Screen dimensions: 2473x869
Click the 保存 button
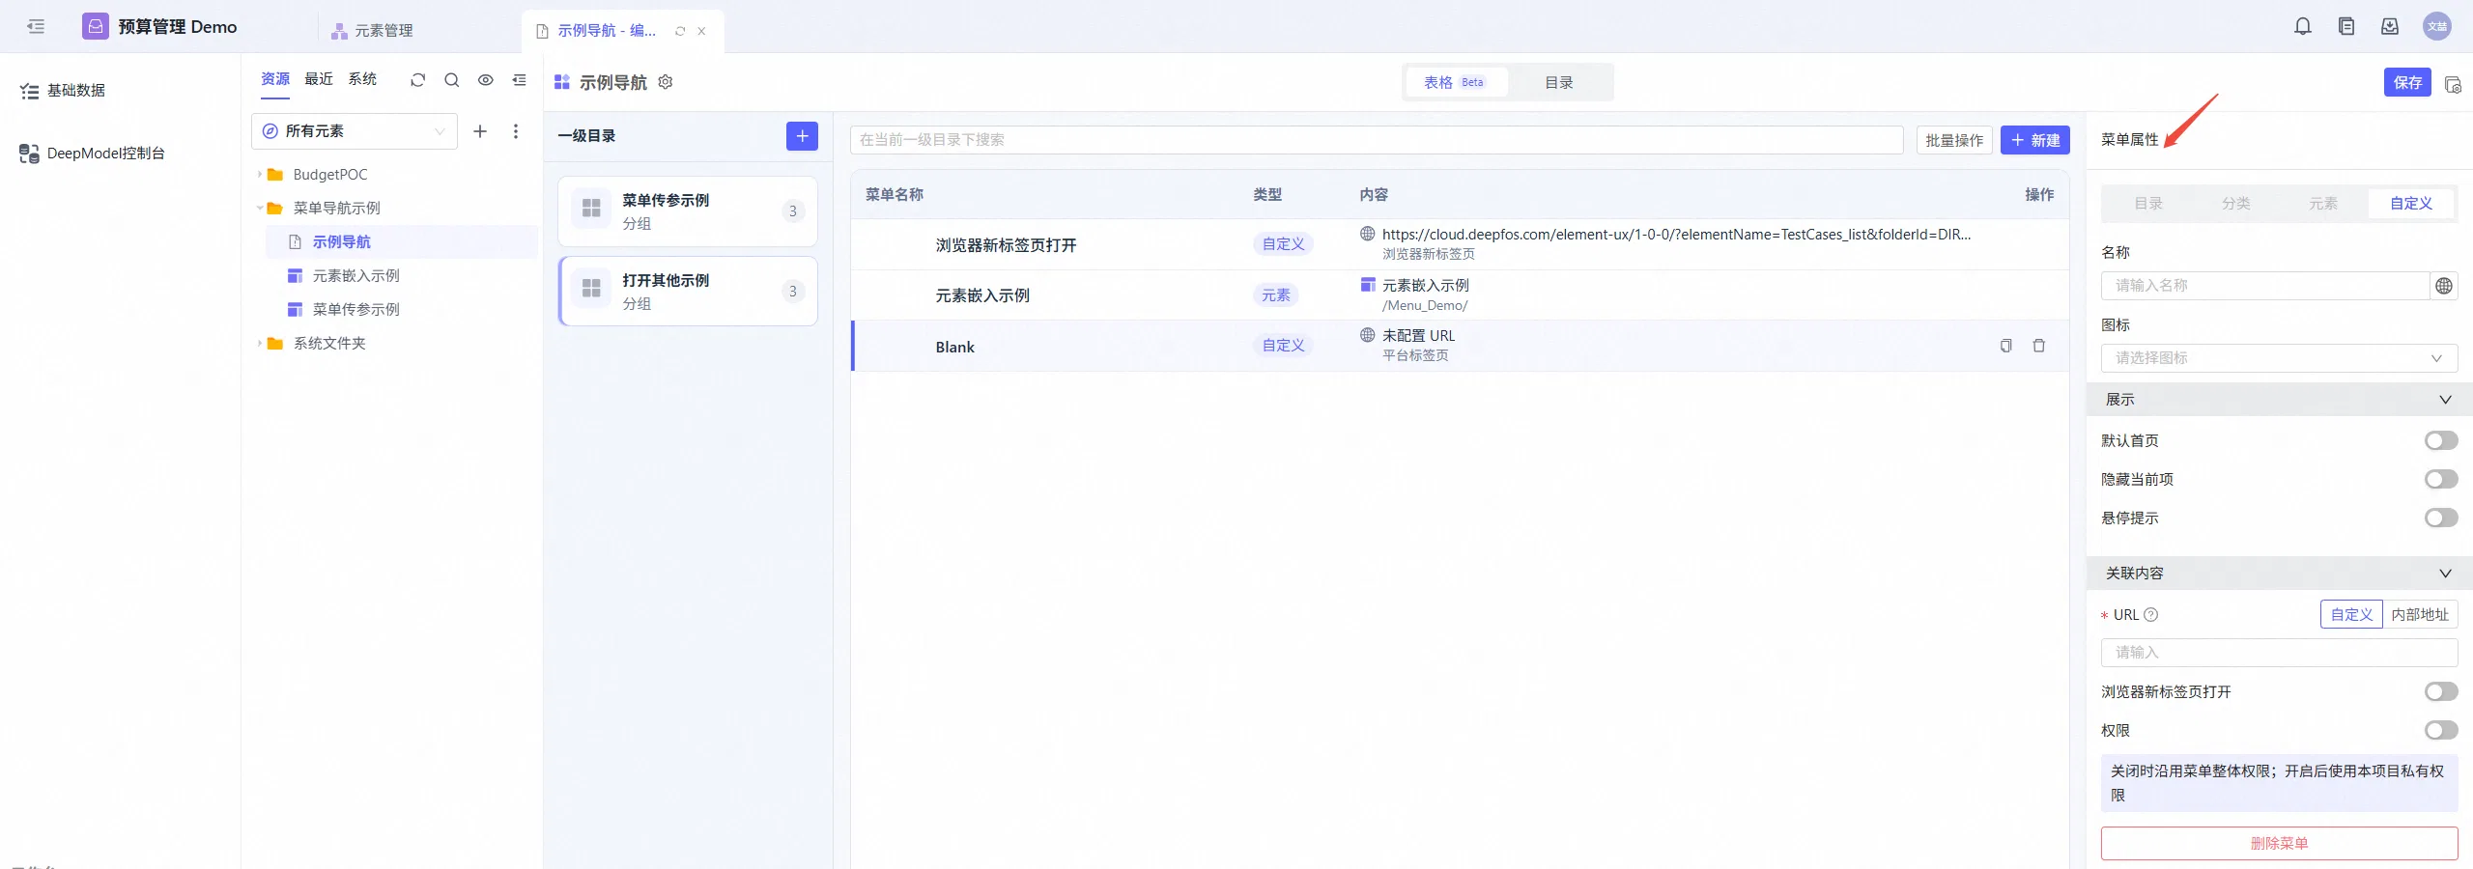(x=2407, y=83)
